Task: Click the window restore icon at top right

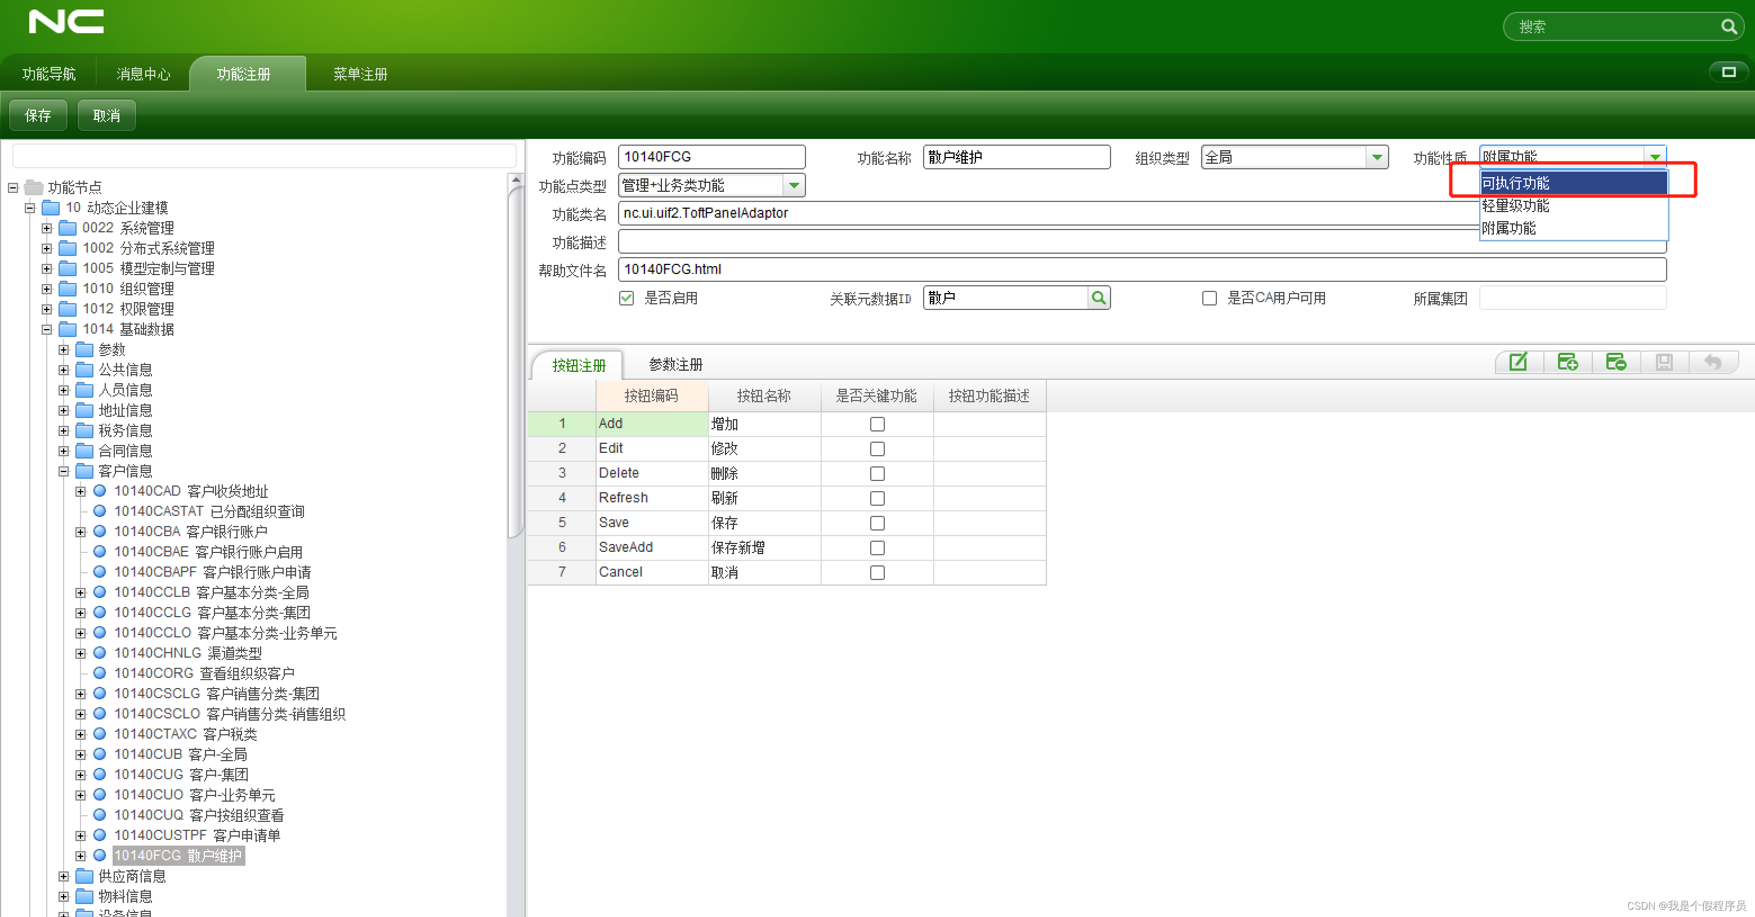Action: coord(1729,71)
